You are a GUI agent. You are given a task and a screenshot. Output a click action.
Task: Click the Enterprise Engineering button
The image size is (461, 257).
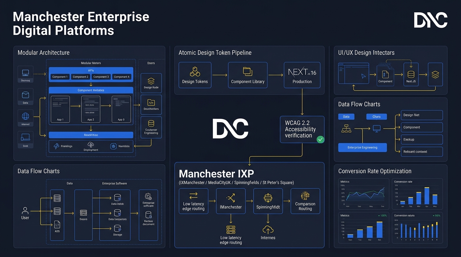click(x=363, y=148)
